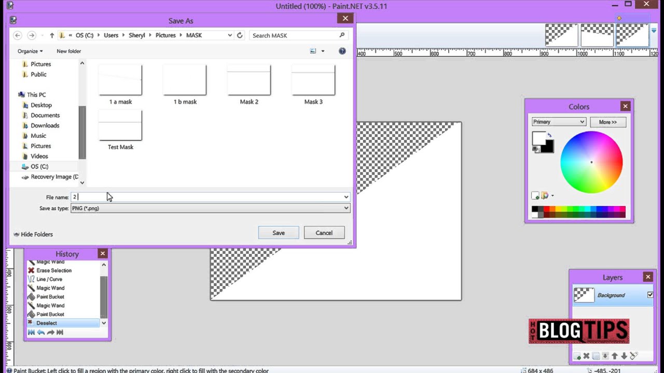
Task: Go back in the Save As dialog
Action: point(18,35)
